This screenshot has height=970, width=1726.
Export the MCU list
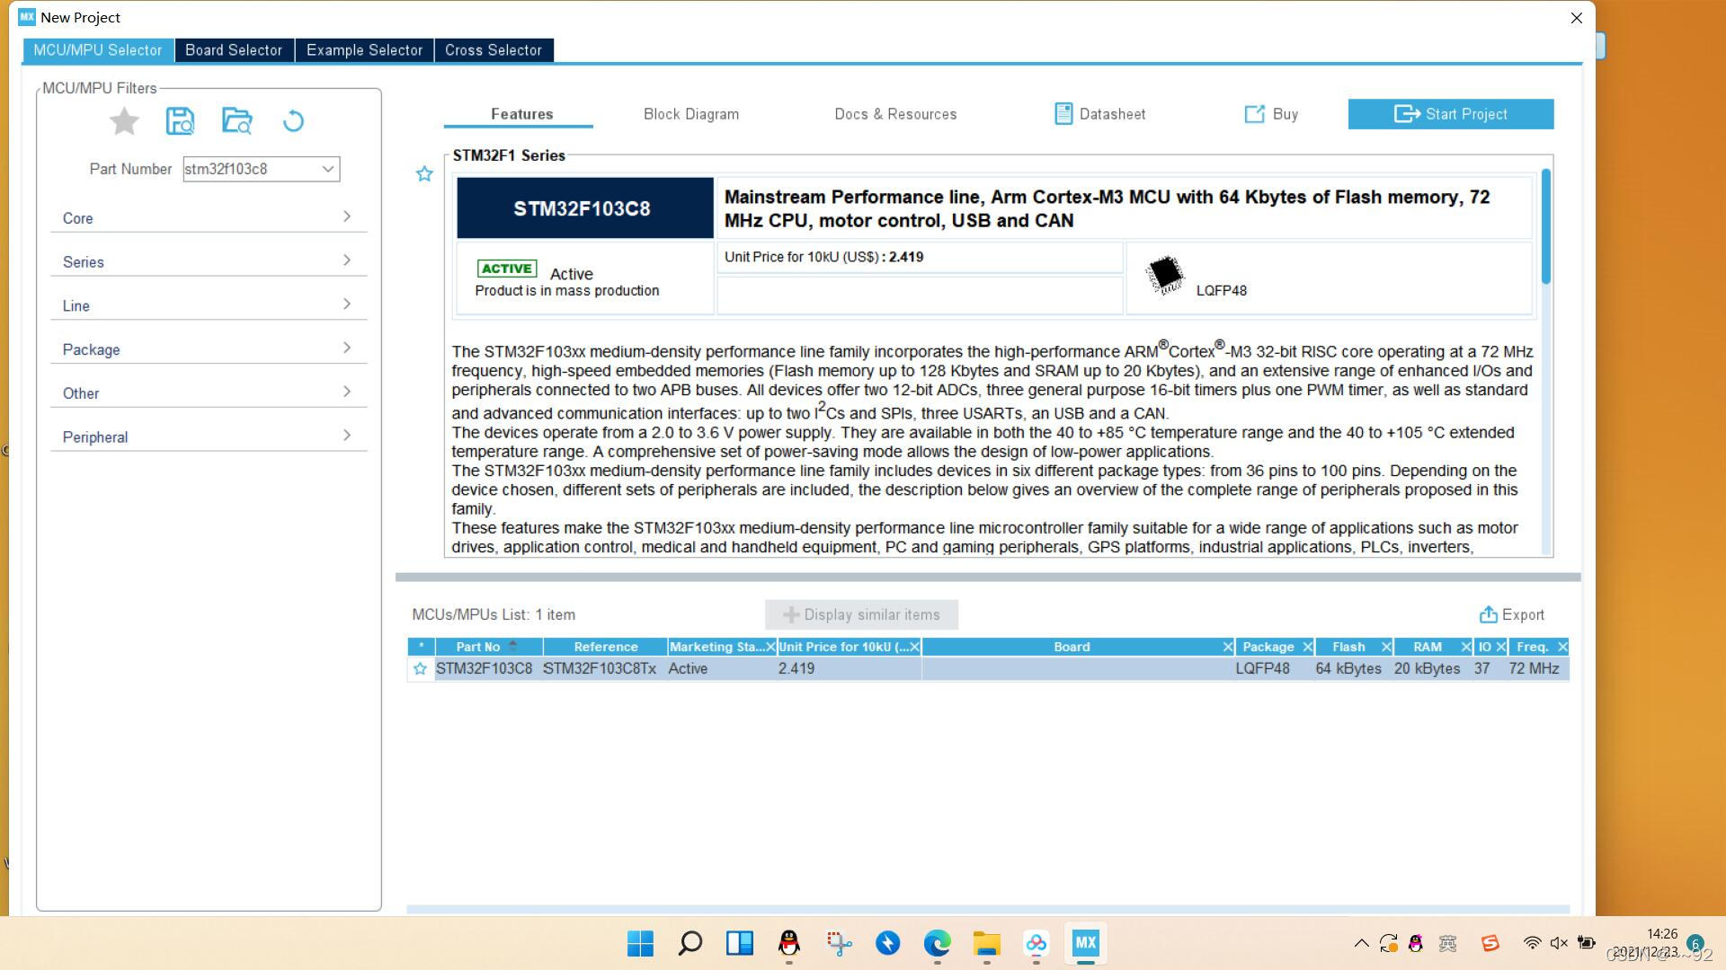(1511, 615)
